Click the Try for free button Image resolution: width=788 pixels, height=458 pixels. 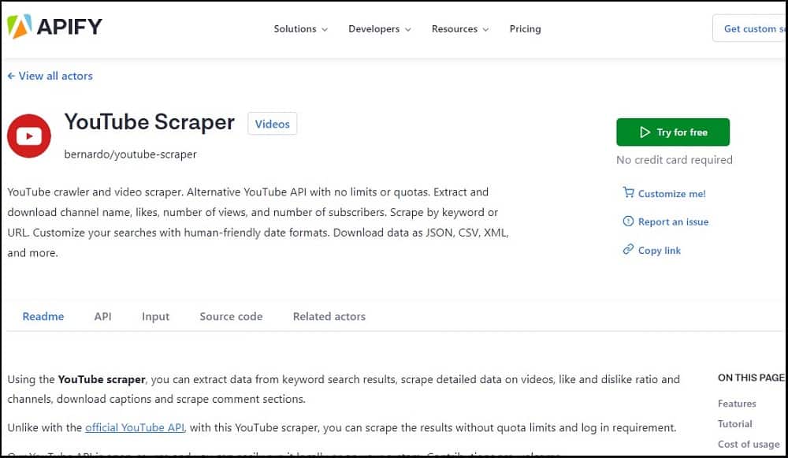673,132
